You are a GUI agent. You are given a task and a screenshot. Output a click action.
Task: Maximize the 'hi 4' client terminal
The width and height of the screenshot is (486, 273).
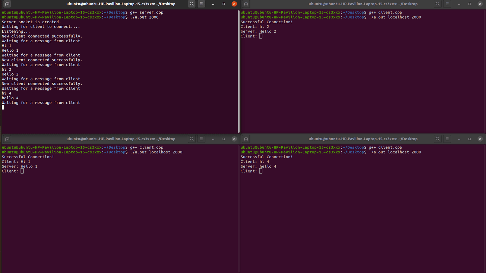pos(469,139)
